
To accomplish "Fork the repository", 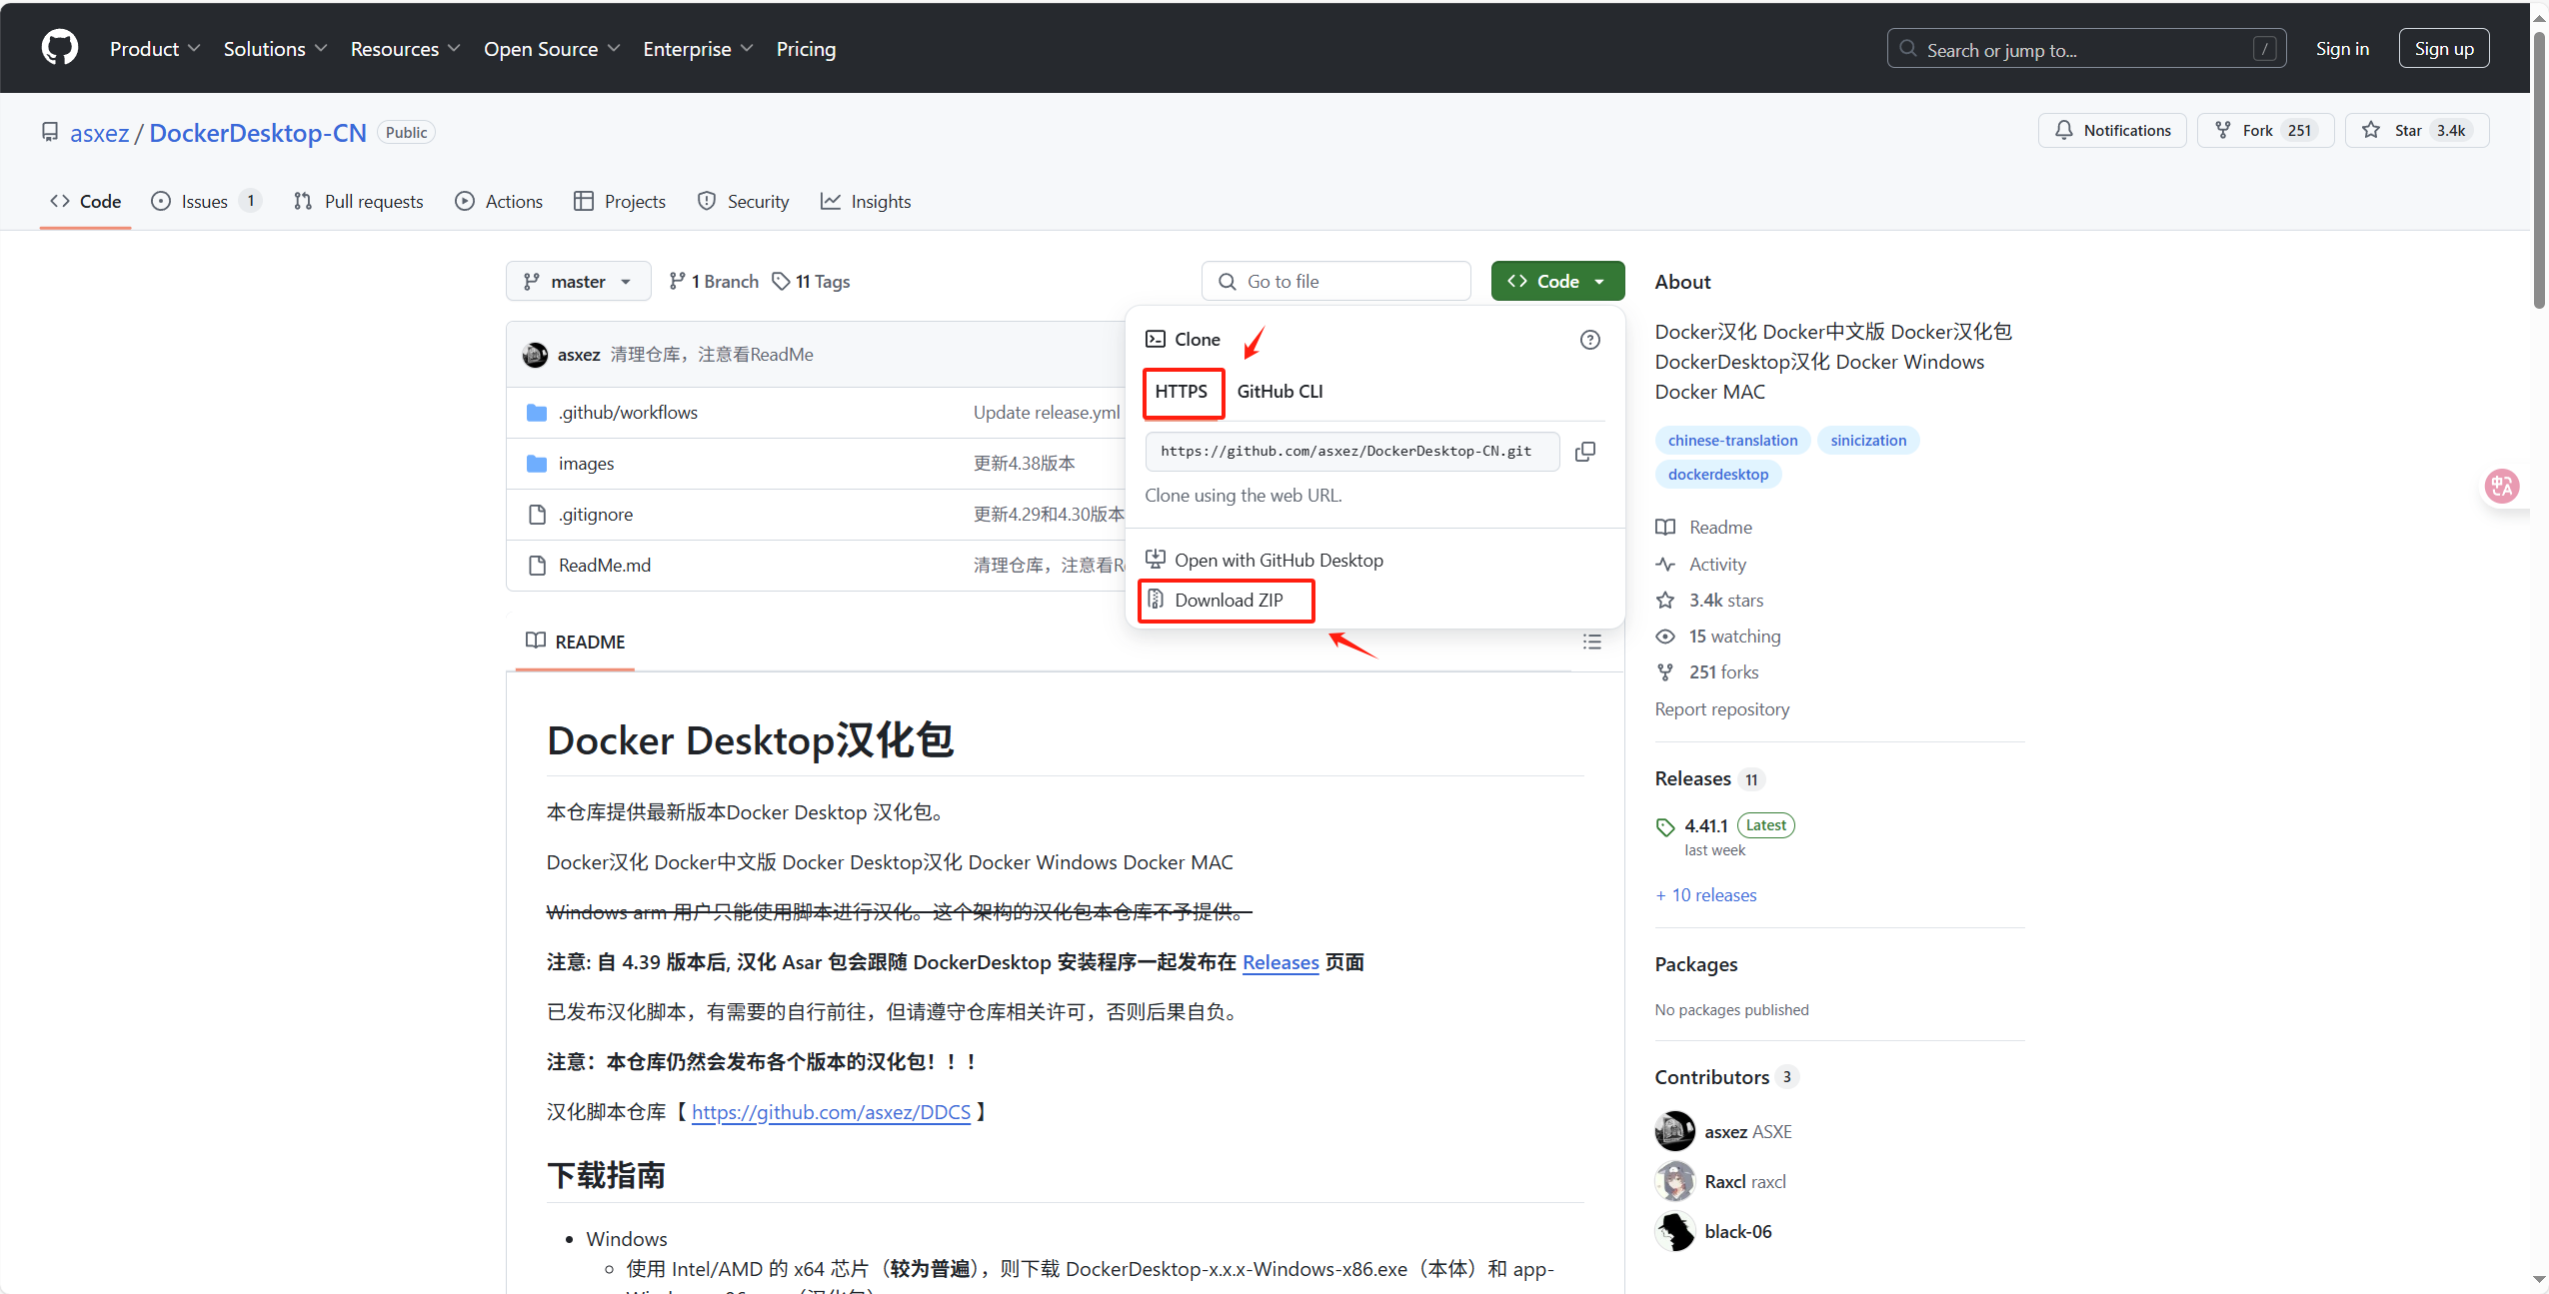I will 2264,131.
